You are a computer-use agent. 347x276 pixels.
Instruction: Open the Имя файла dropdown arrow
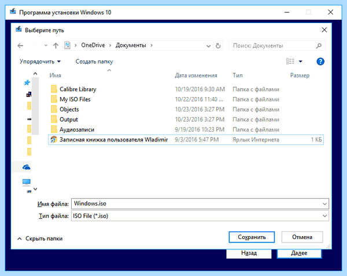324,204
